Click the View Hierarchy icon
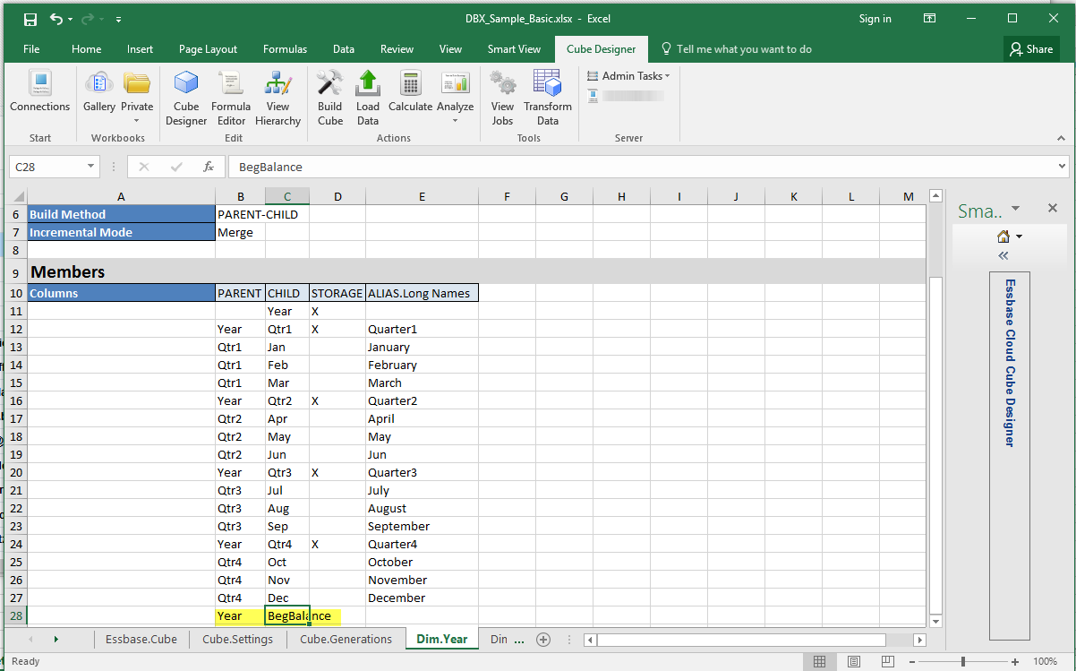 coord(278,98)
